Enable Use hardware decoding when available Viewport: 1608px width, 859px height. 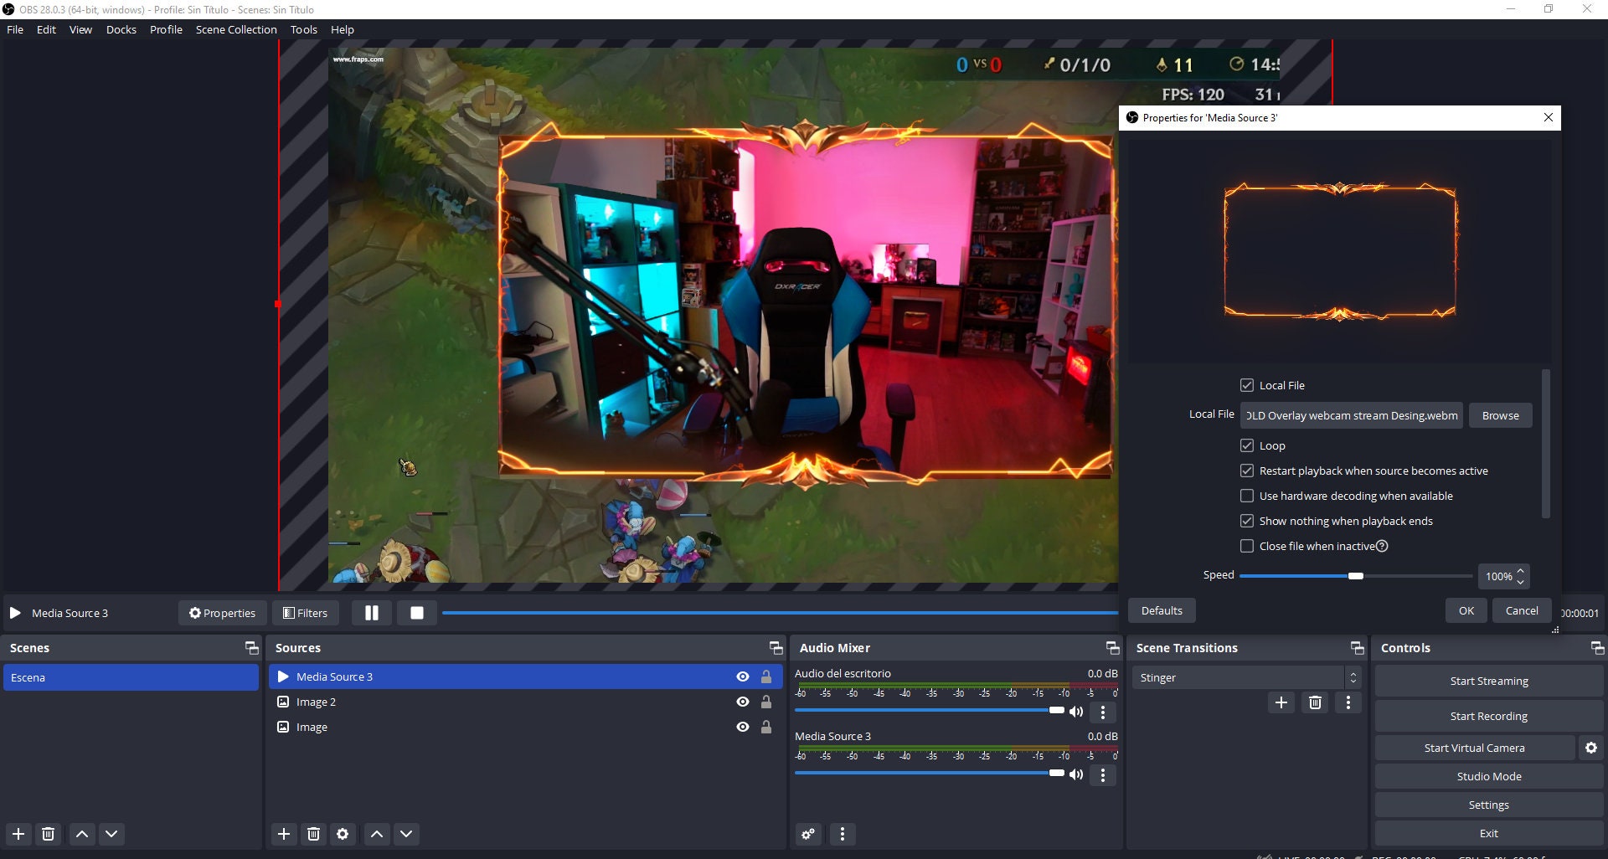(1247, 496)
